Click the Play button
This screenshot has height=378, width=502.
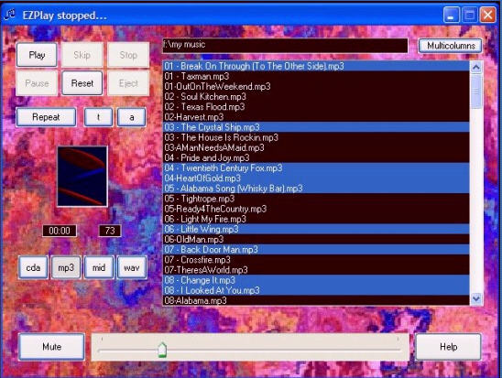coord(37,55)
